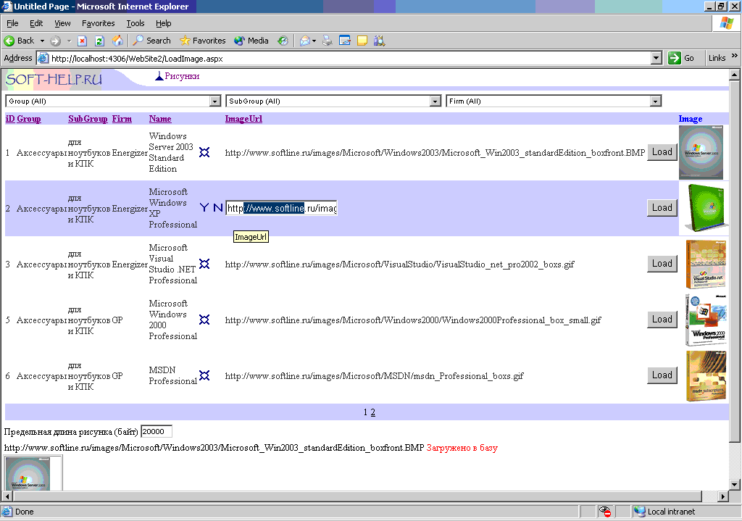The width and height of the screenshot is (742, 521).
Task: Open the Tools menu
Action: 136,23
